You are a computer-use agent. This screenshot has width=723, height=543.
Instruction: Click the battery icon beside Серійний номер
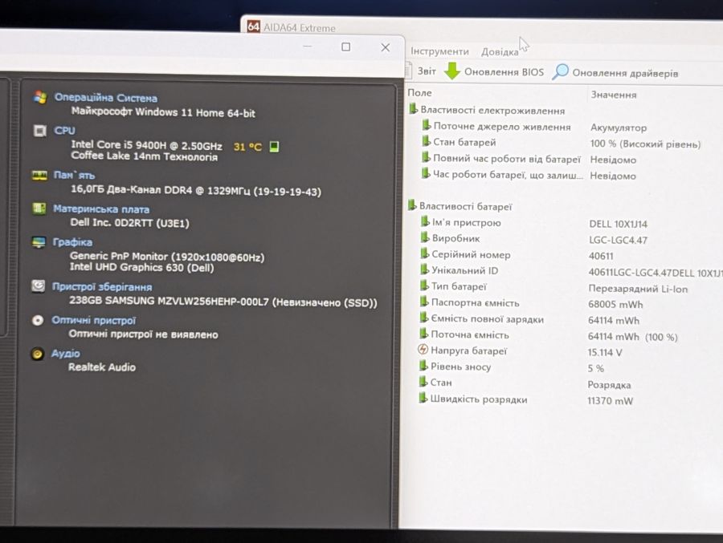(x=425, y=253)
